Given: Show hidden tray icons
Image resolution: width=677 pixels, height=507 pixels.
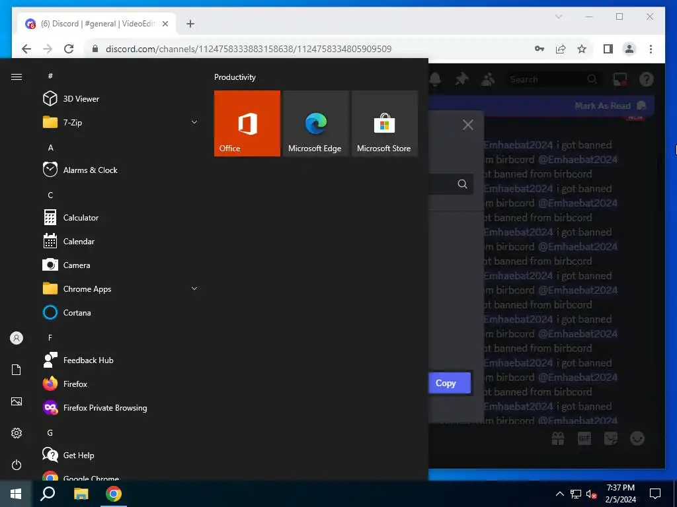Looking at the screenshot, I should click(559, 494).
